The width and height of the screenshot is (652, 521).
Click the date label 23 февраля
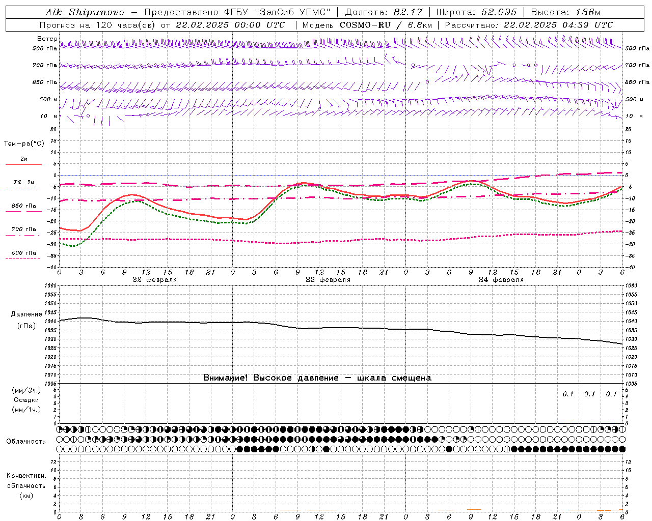click(x=328, y=280)
